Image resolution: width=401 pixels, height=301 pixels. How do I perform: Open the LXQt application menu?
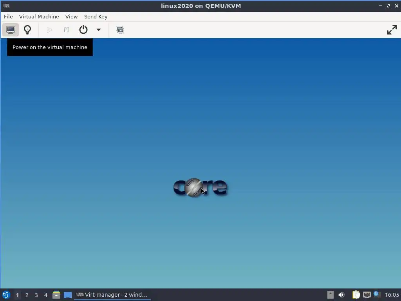(x=6, y=295)
